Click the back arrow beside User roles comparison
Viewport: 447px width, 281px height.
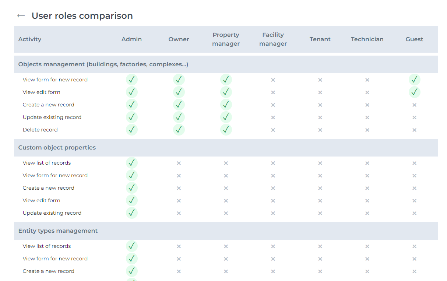tap(21, 16)
